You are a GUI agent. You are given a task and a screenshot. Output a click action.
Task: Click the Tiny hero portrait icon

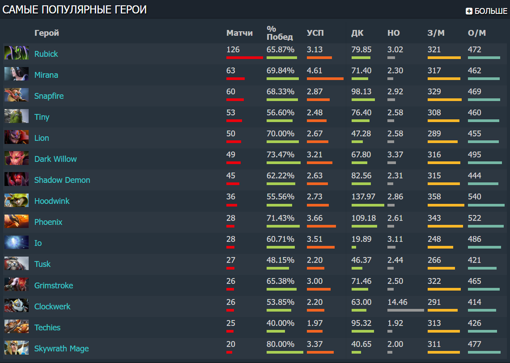coord(17,116)
